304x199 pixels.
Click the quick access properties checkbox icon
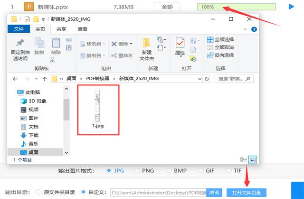27,19
